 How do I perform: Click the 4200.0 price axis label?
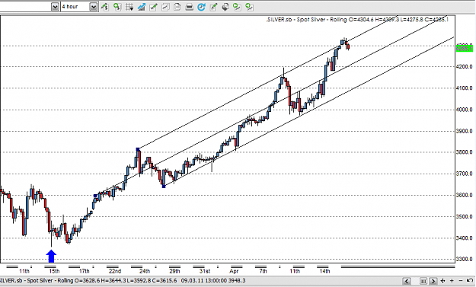pos(464,66)
